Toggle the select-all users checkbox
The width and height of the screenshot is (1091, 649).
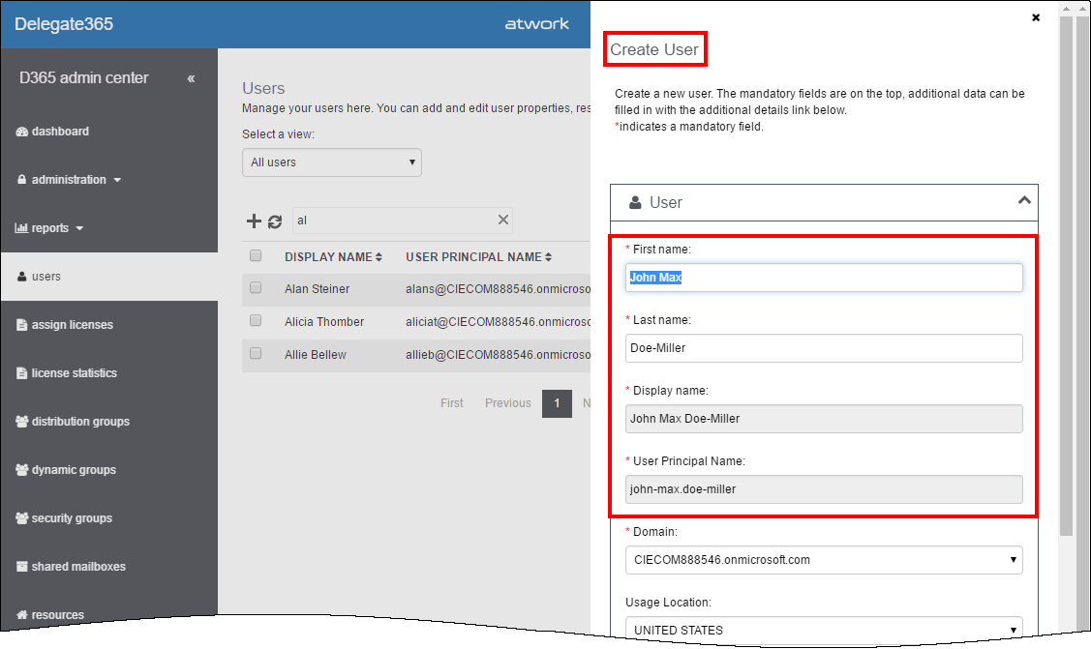pos(256,255)
